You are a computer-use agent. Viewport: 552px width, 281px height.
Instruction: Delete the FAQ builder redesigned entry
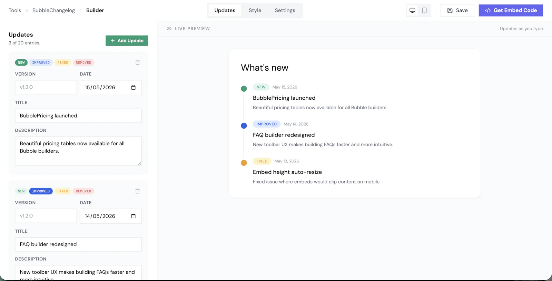[138, 191]
